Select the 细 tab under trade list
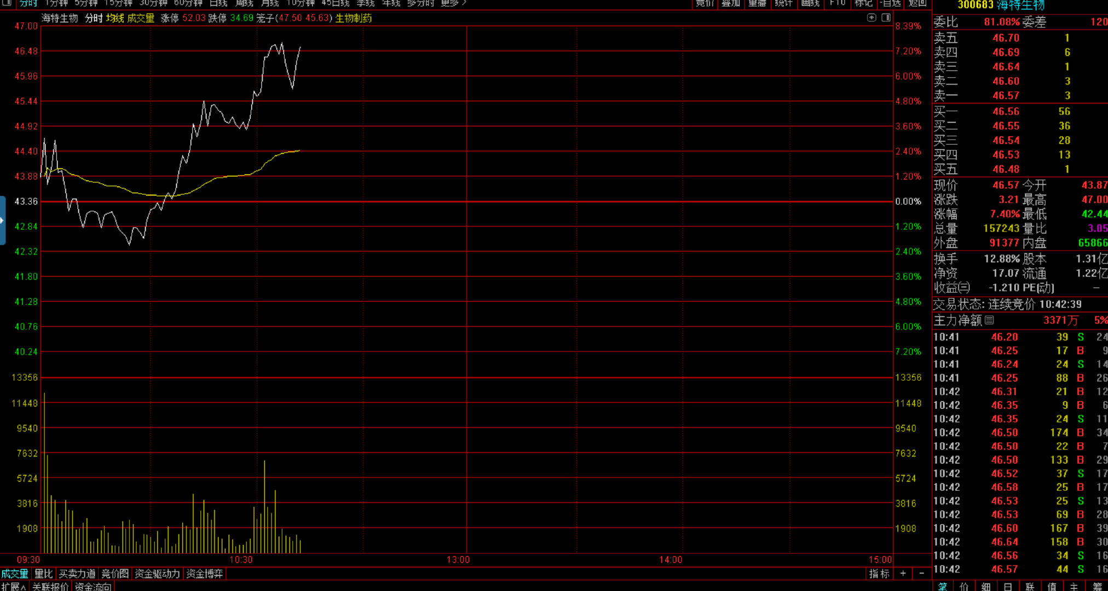The image size is (1108, 591). [986, 587]
